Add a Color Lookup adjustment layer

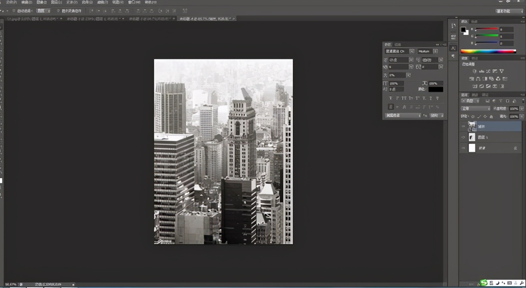[505, 79]
